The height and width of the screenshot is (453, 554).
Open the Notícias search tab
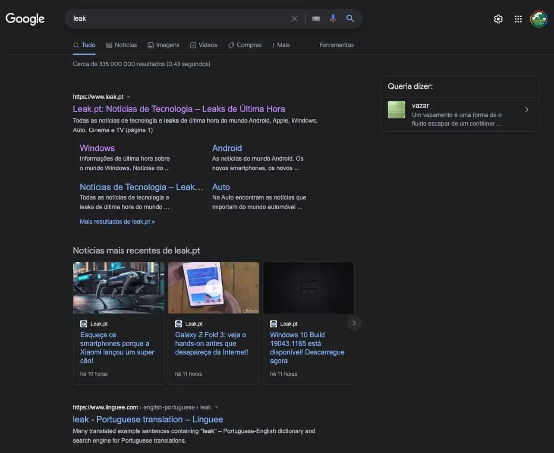122,45
